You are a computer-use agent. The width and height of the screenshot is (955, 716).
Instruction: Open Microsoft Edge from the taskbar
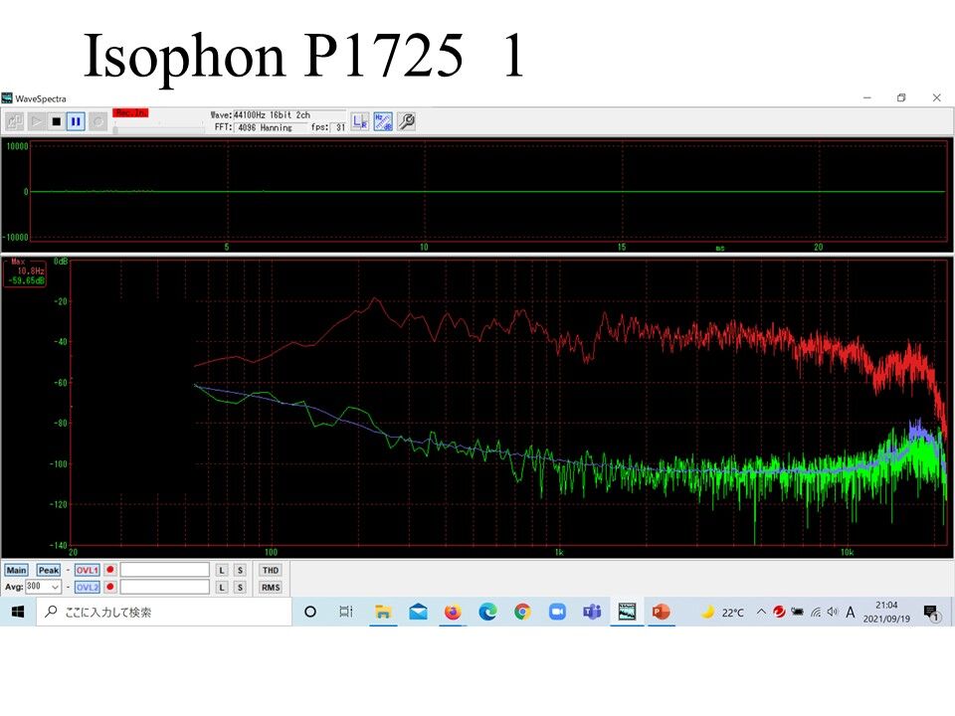487,612
